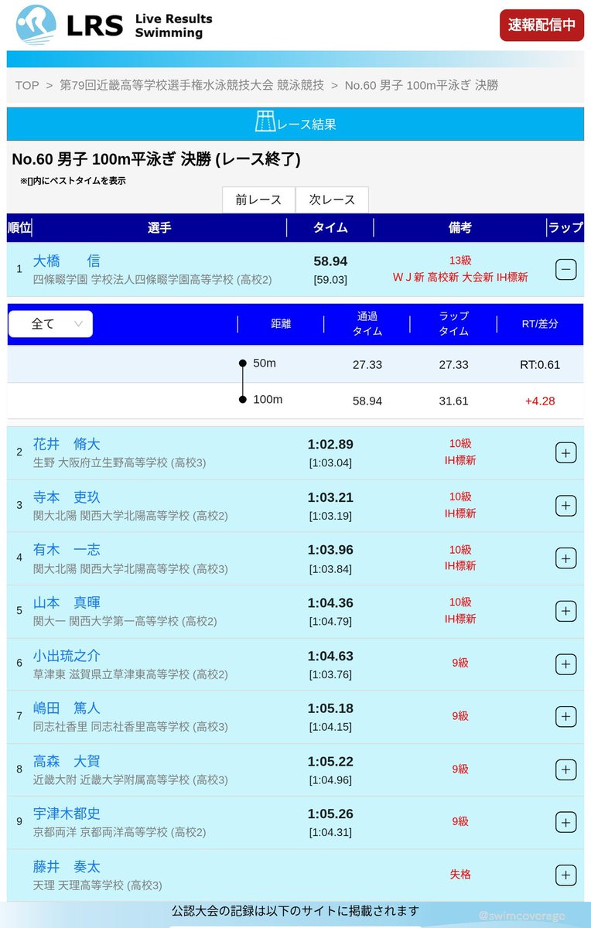Expand lap details for 宇津木都史
Image resolution: width=591 pixels, height=928 pixels.
[565, 823]
